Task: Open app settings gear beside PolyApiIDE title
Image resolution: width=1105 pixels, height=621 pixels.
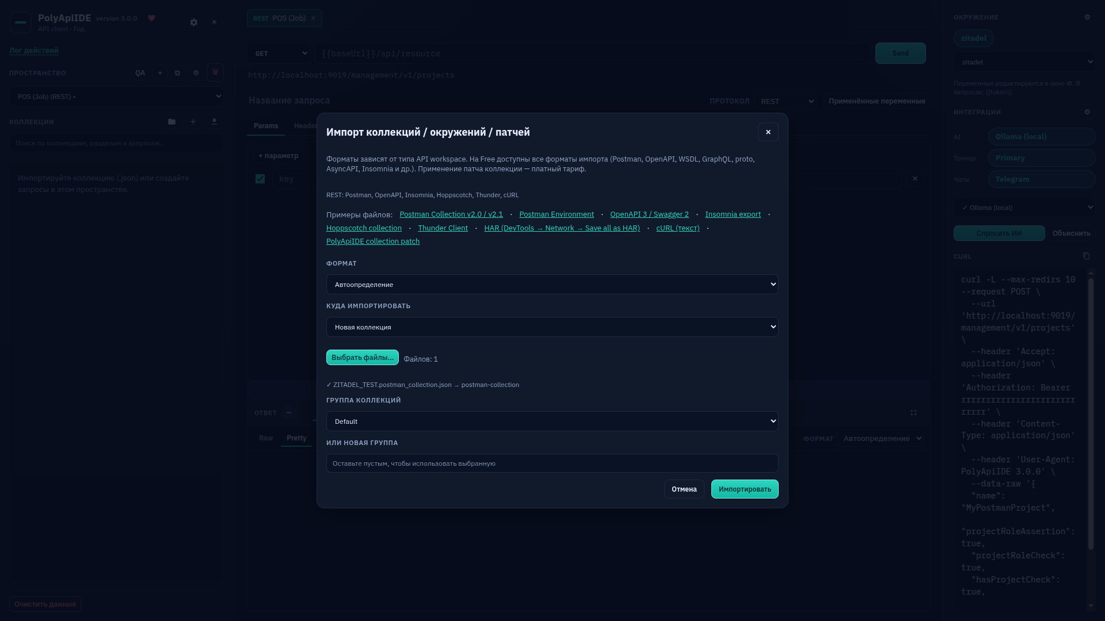Action: point(194,22)
